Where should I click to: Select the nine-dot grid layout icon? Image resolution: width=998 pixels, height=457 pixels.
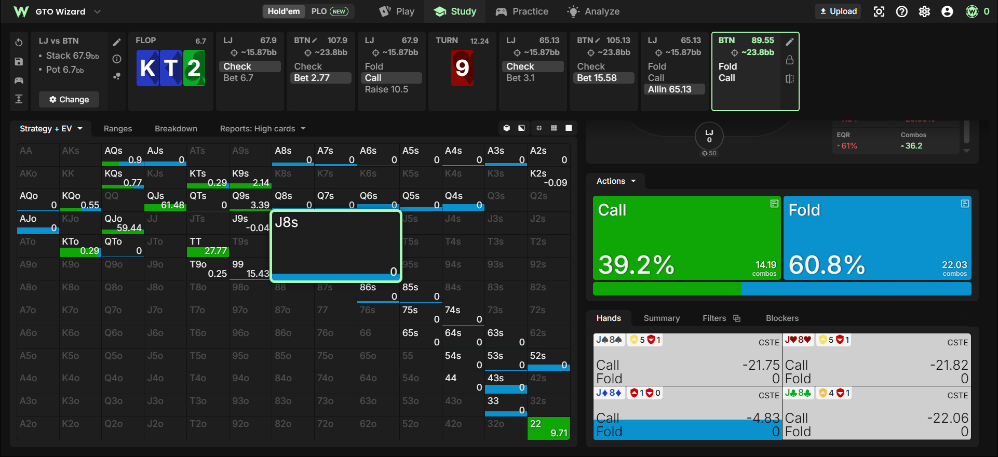coord(554,128)
